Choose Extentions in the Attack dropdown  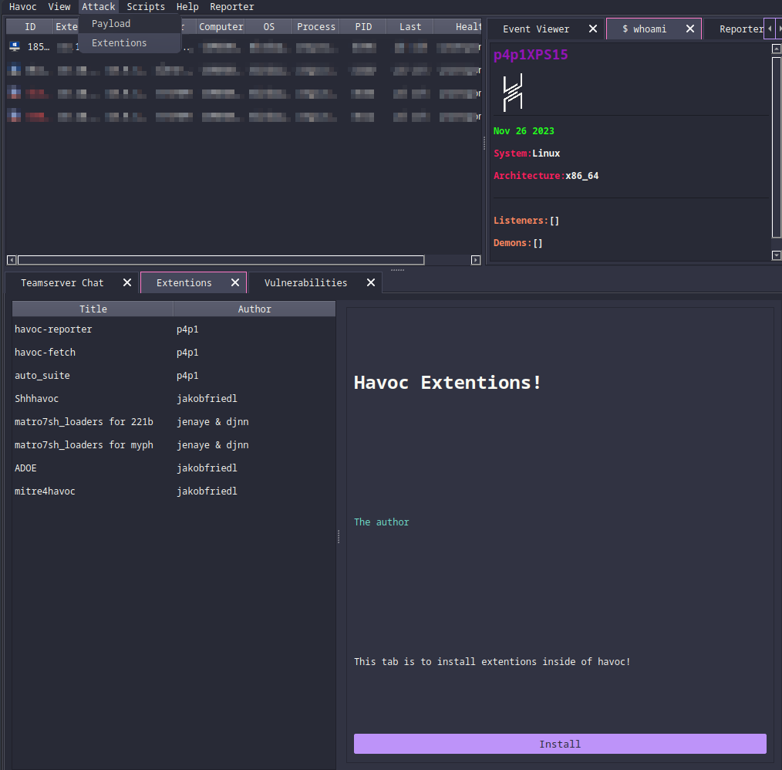coord(119,43)
